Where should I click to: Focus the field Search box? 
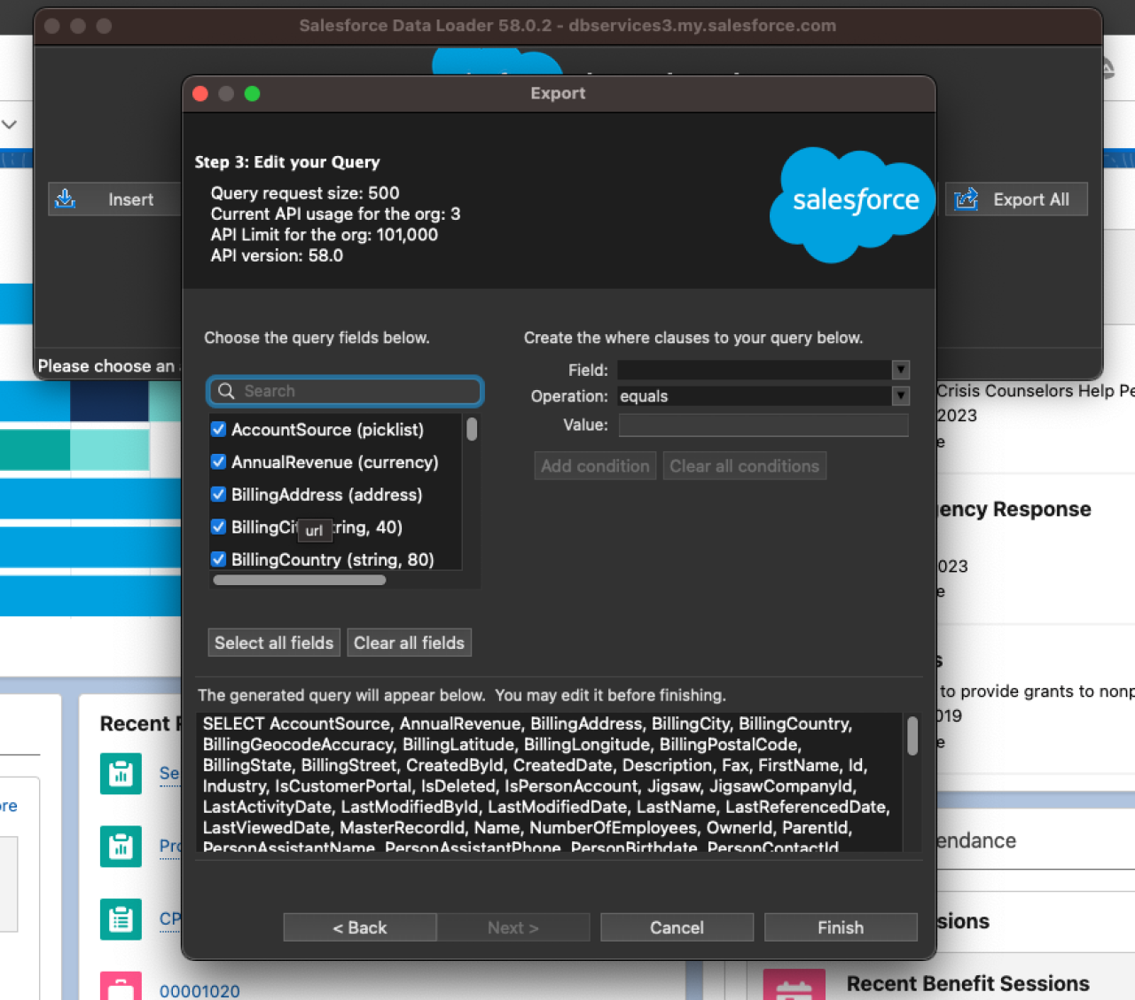pos(346,391)
